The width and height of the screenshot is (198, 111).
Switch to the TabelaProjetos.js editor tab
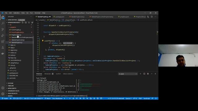pos(43,17)
